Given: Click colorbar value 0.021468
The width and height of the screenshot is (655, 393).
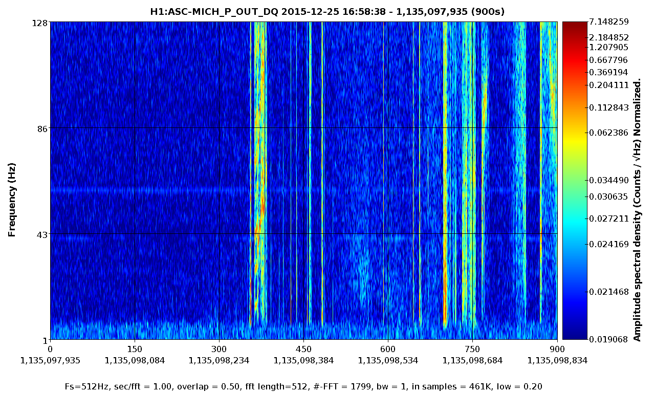Looking at the screenshot, I should click(x=609, y=292).
